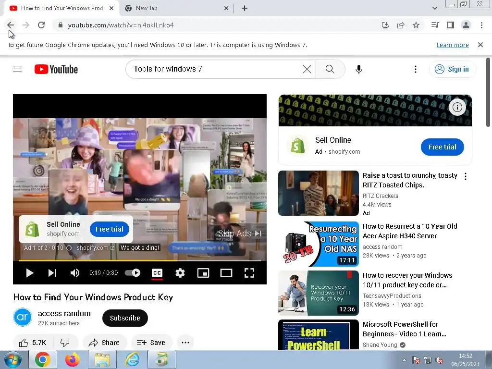This screenshot has width=492, height=369.
Task: Click the Share button under the video
Action: pos(104,342)
